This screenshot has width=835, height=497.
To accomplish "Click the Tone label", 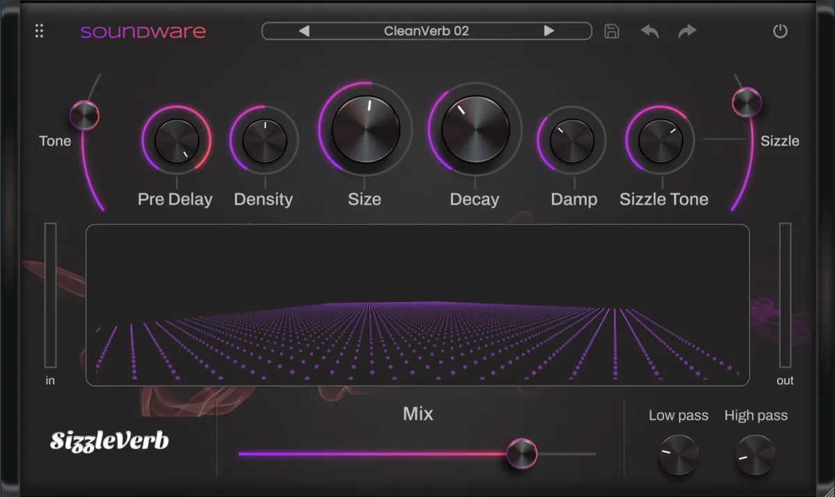I will pyautogui.click(x=55, y=141).
